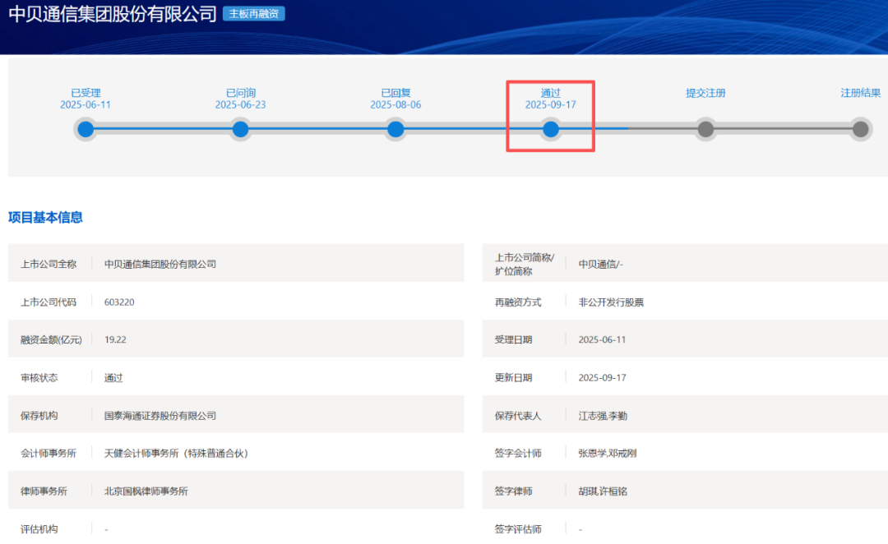This screenshot has height=544, width=888.
Task: Click the 签字评估师 field label
Action: click(x=518, y=529)
